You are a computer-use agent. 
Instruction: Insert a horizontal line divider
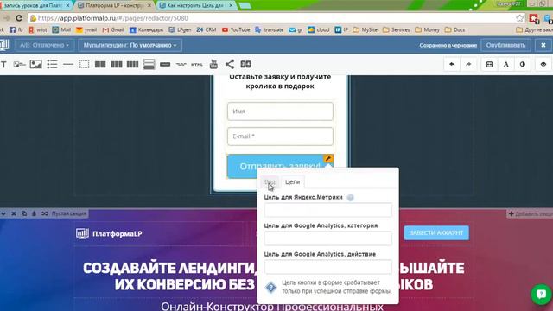[68, 65]
